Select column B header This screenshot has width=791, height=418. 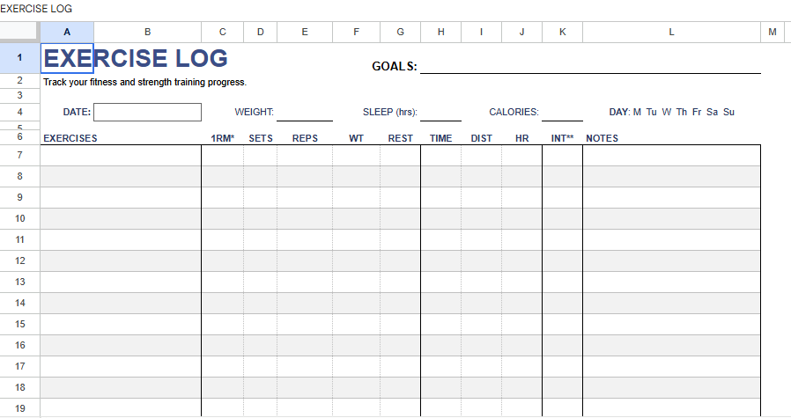click(147, 32)
